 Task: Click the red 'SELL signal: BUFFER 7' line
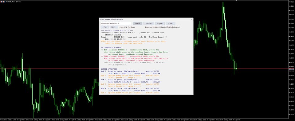130,56
